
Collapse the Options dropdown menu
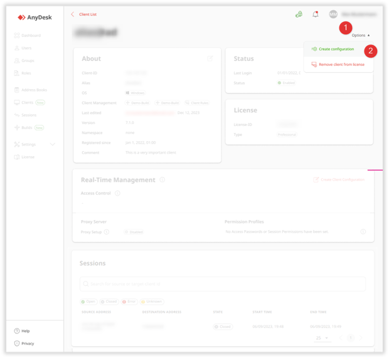tap(361, 35)
